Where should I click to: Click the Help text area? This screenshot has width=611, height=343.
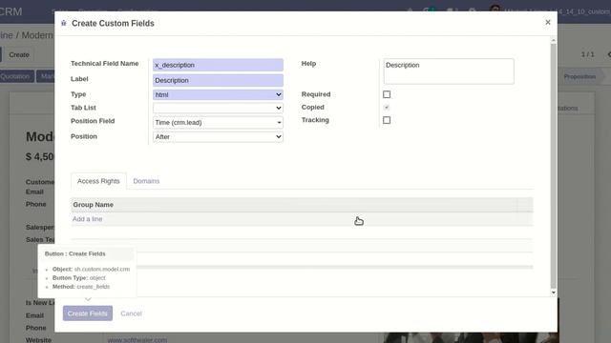point(449,71)
